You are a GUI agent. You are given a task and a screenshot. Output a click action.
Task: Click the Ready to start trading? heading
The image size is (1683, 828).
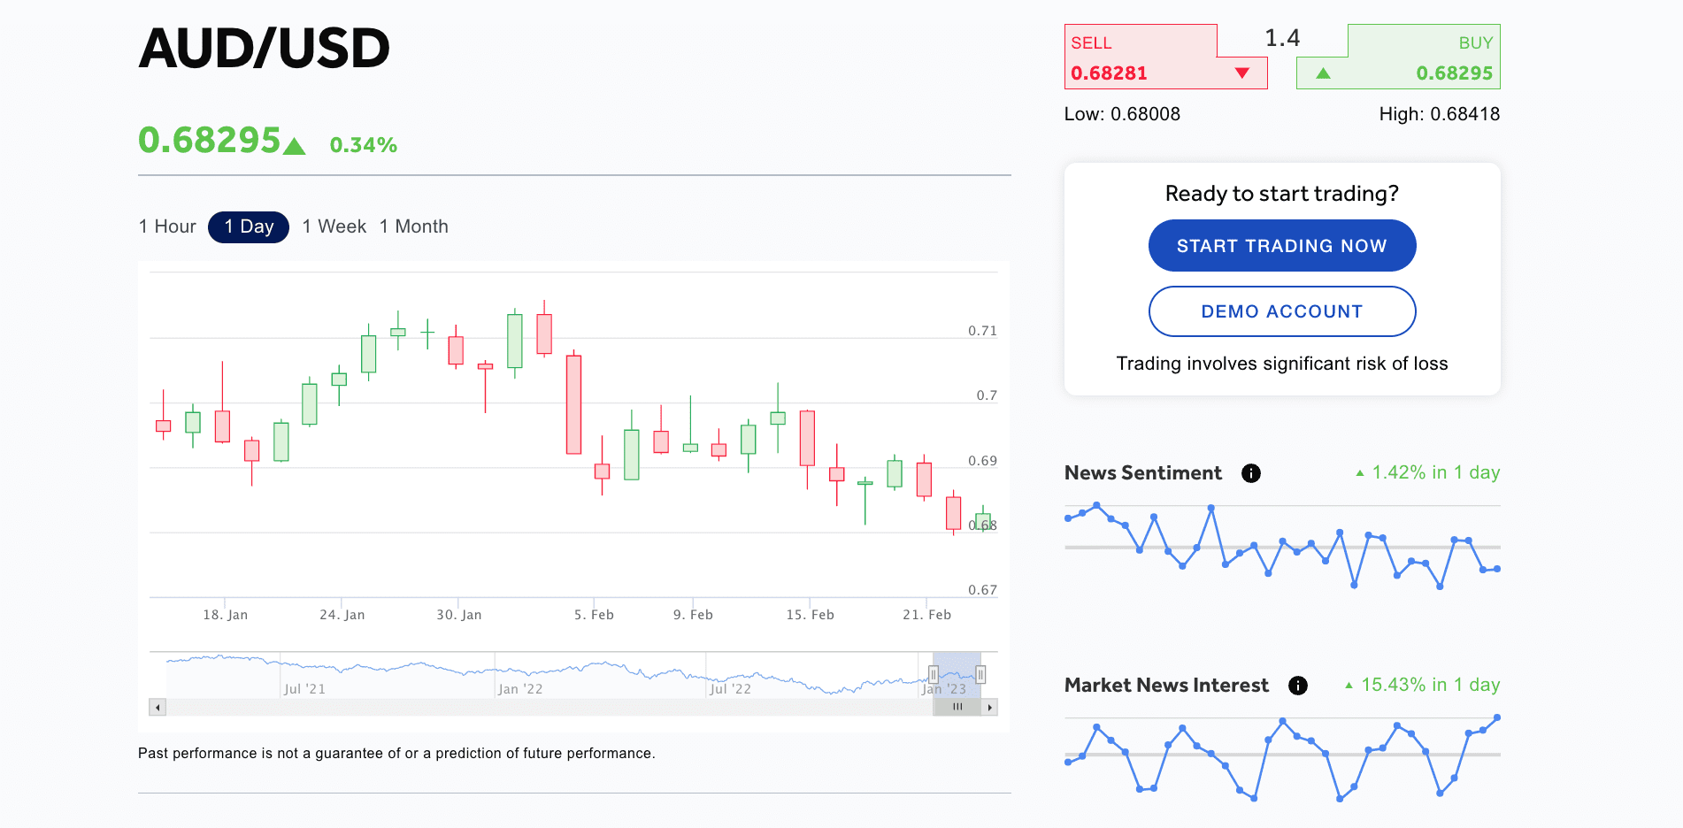tap(1282, 194)
